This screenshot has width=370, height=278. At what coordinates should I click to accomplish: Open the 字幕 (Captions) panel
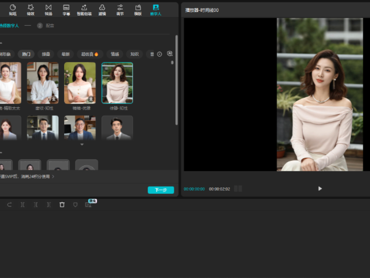[x=66, y=9]
